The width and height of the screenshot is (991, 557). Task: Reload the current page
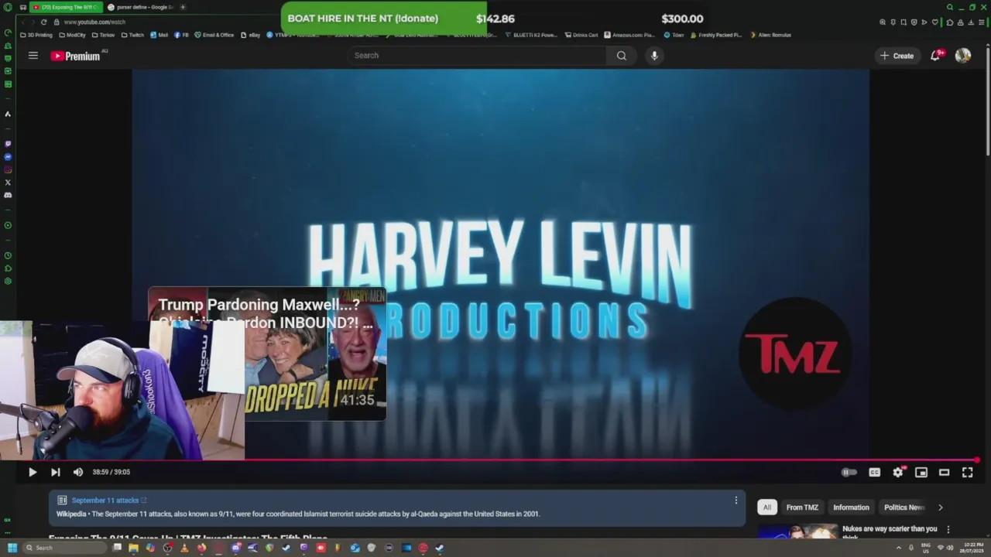[x=43, y=22]
